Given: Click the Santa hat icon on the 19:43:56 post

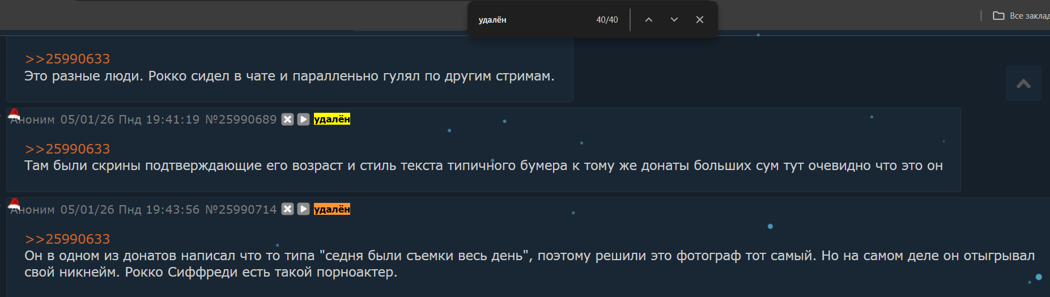Looking at the screenshot, I should [14, 204].
